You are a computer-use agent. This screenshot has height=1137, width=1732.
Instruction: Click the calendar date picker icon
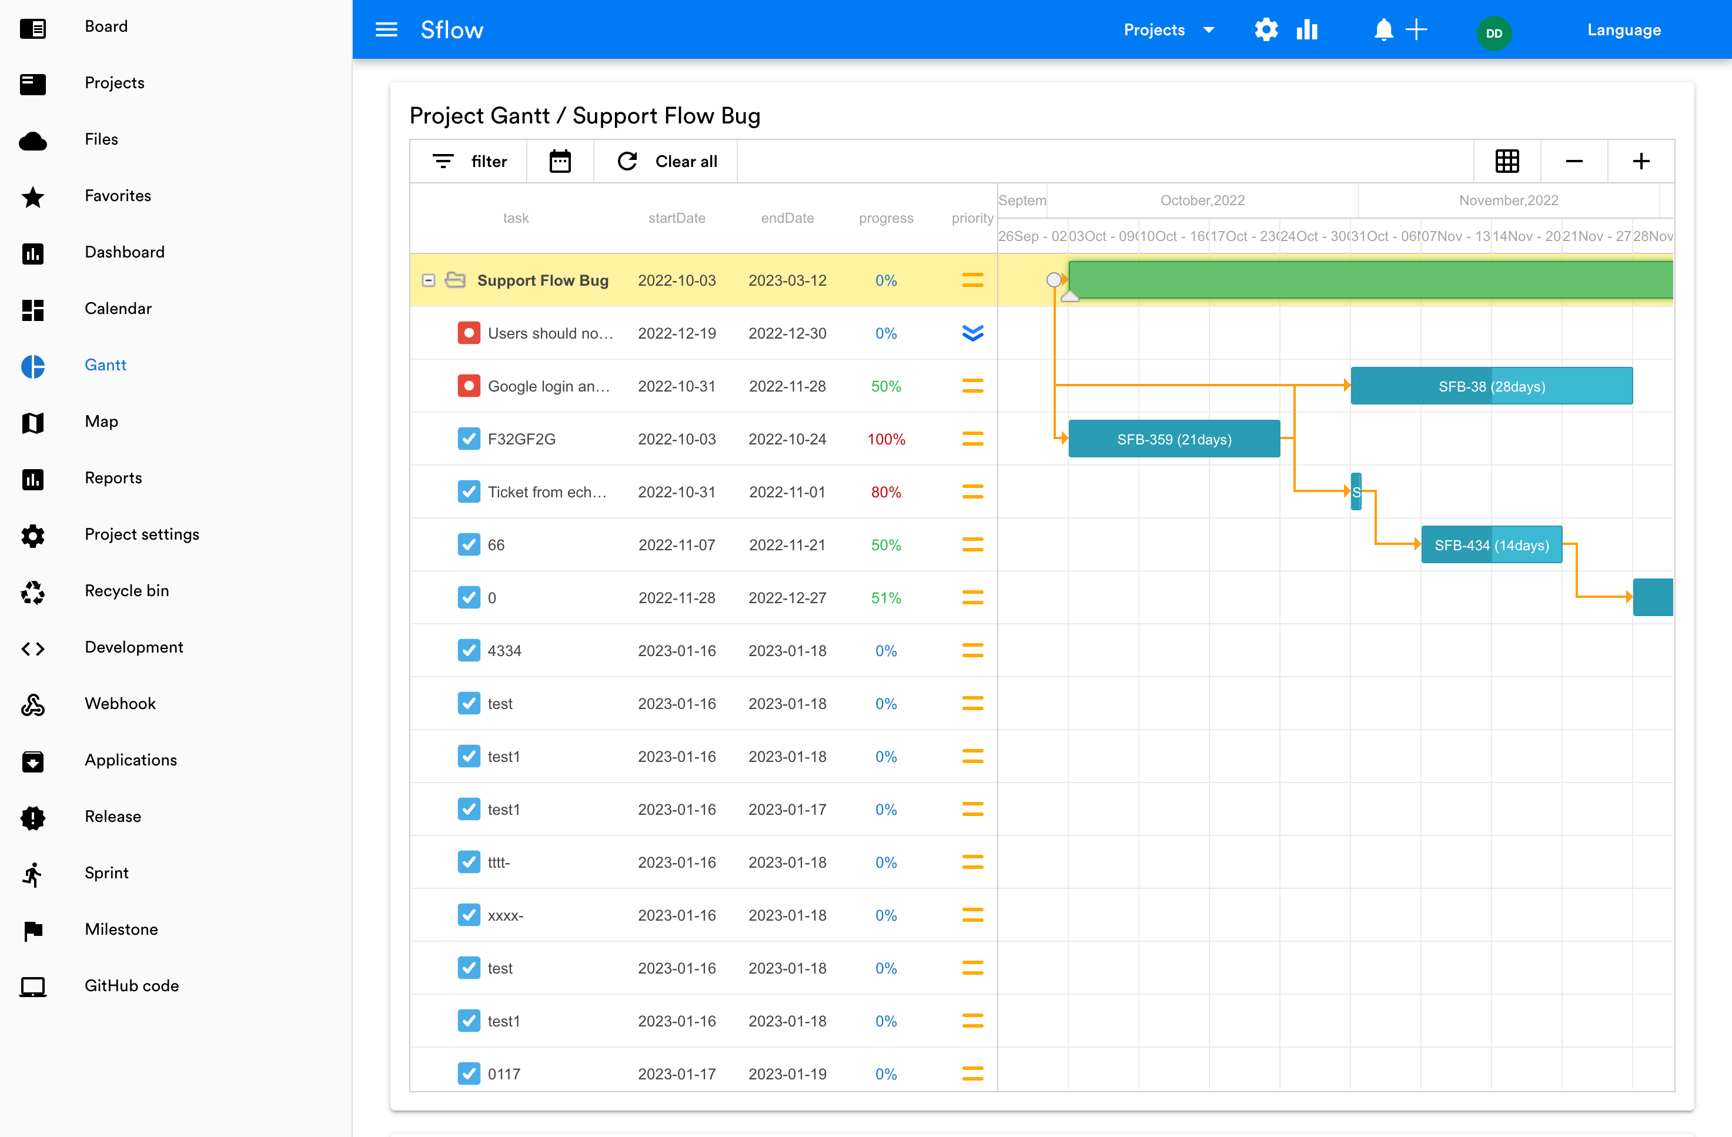pyautogui.click(x=560, y=161)
